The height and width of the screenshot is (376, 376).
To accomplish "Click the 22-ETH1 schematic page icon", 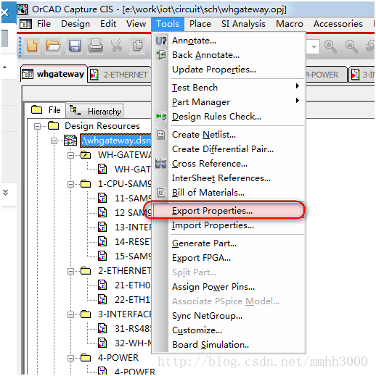I will click(102, 300).
